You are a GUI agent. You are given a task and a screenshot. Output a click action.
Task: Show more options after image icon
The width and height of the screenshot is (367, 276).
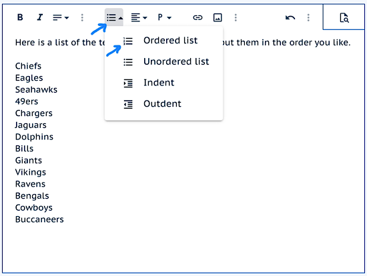(x=236, y=17)
